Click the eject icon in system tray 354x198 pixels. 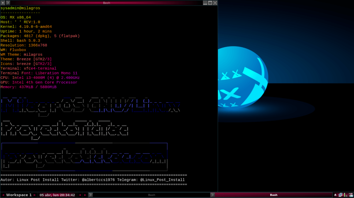pos(335,195)
